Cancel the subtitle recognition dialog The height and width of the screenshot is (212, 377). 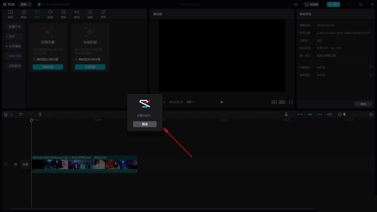point(145,124)
